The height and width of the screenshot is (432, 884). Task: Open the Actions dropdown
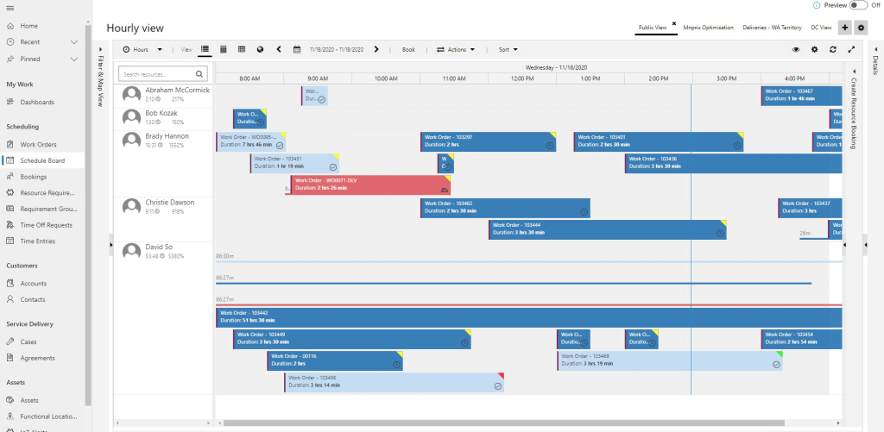click(456, 49)
